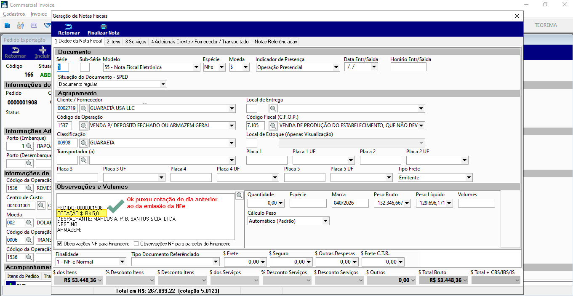Expand the Cálculo Peso dropdown
573x296 pixels.
(326, 221)
